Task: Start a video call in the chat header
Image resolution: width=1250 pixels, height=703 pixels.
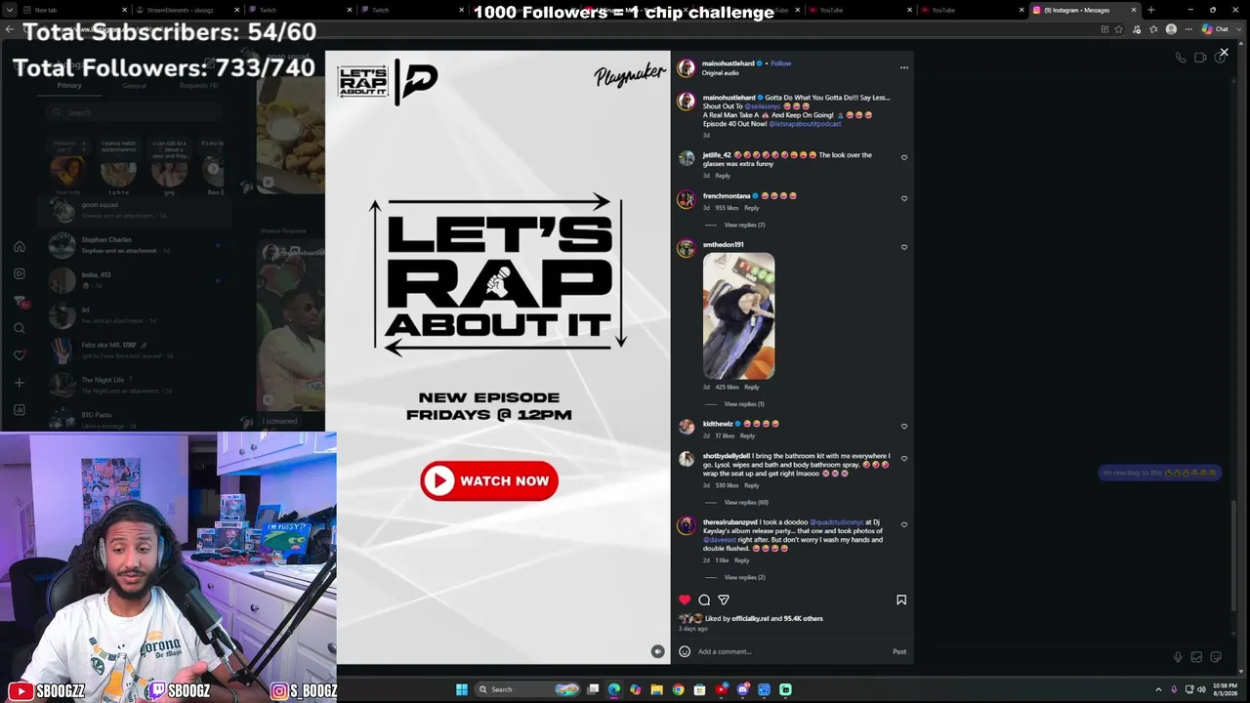Action: pyautogui.click(x=1200, y=58)
